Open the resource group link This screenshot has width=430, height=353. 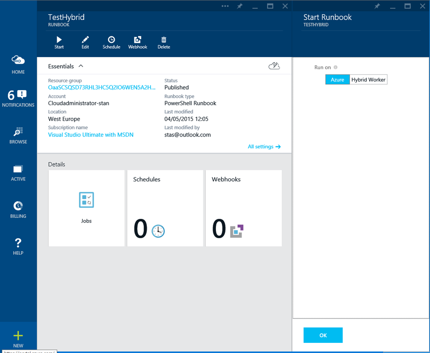(102, 87)
